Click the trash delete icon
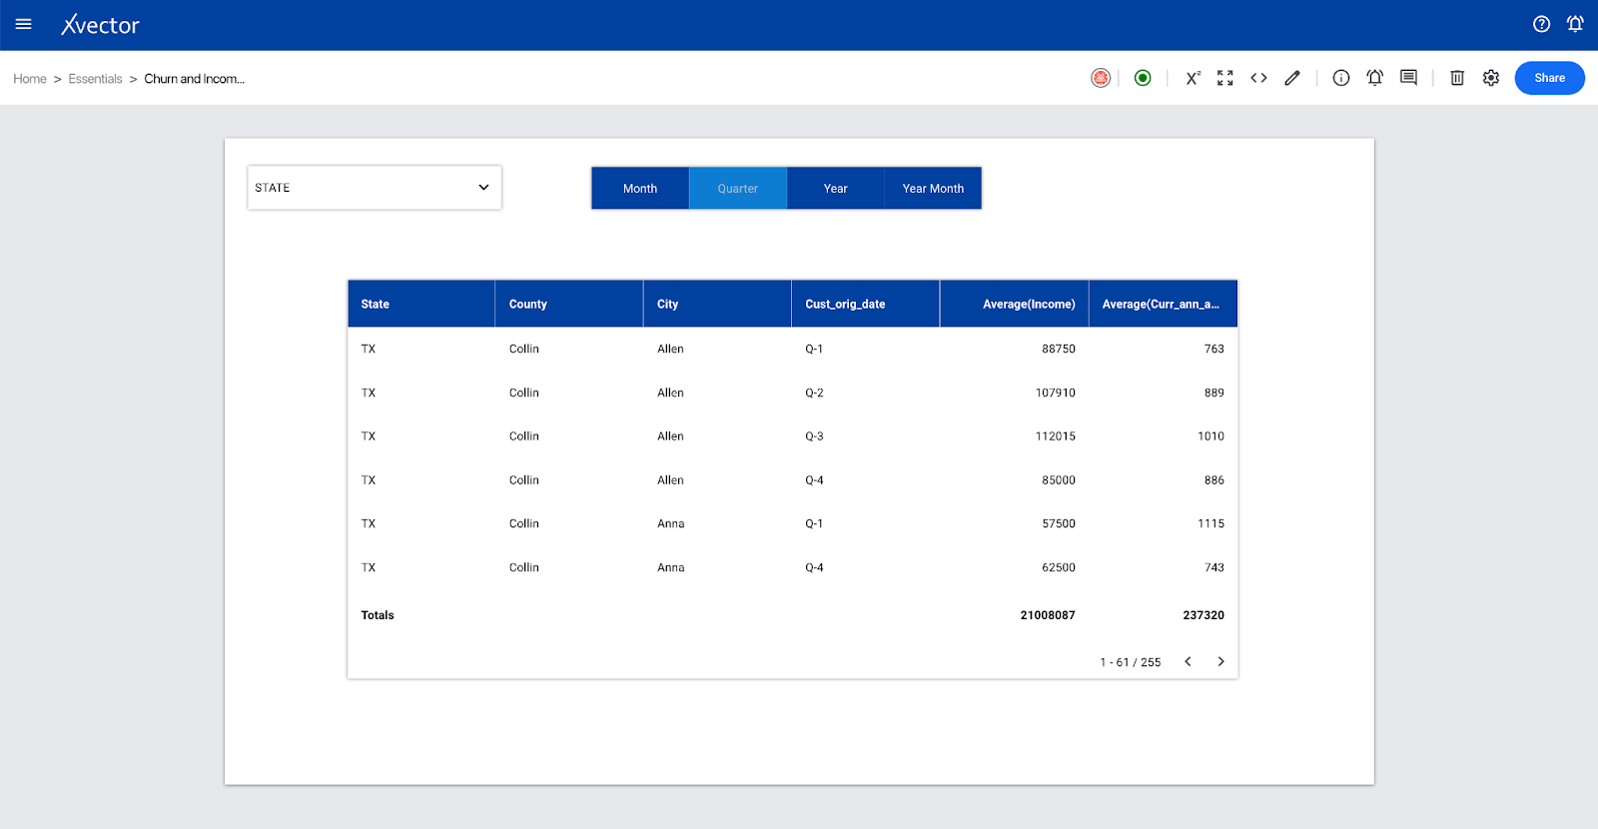 coord(1457,78)
